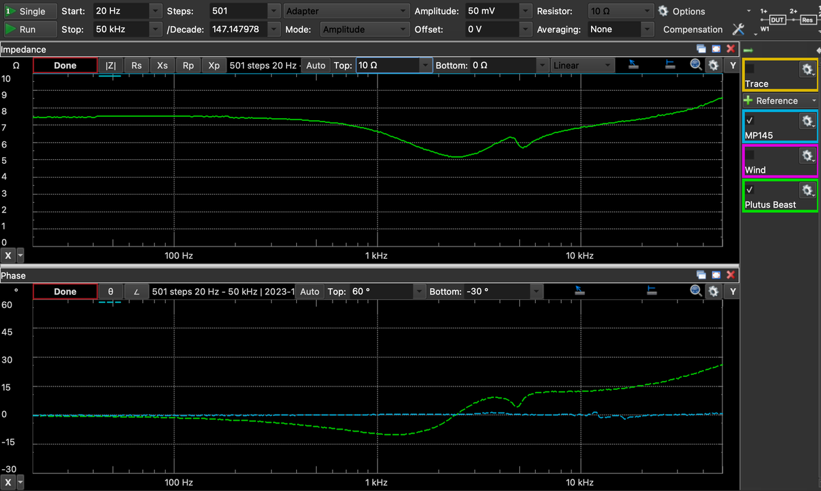Image resolution: width=821 pixels, height=491 pixels.
Task: Select the Rs impedance view tab
Action: 136,65
